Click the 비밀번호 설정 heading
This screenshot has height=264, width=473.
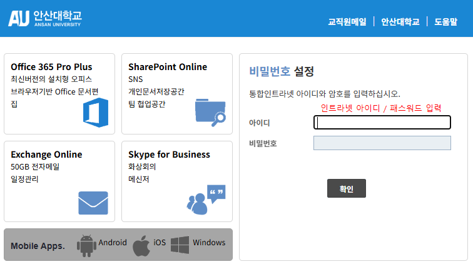tap(281, 71)
